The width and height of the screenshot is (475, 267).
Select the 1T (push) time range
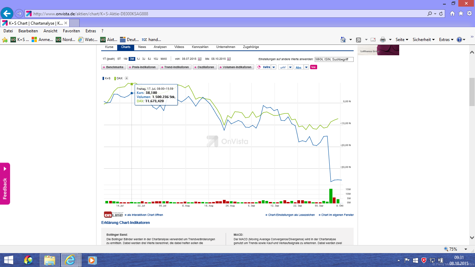pyautogui.click(x=108, y=59)
